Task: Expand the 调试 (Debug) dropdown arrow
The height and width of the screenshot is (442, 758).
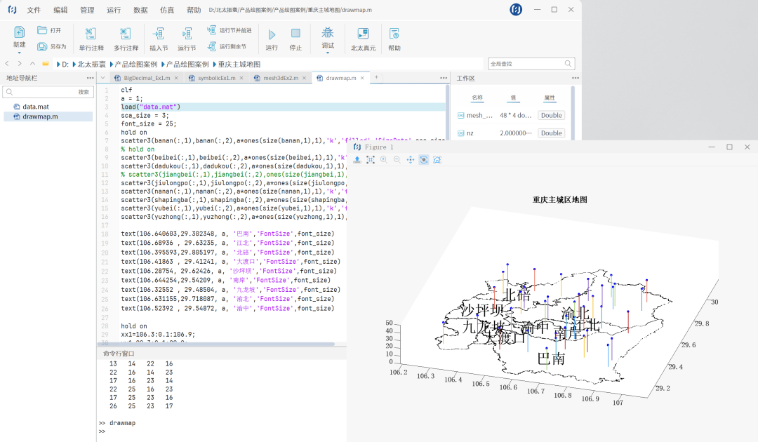Action: click(x=327, y=53)
